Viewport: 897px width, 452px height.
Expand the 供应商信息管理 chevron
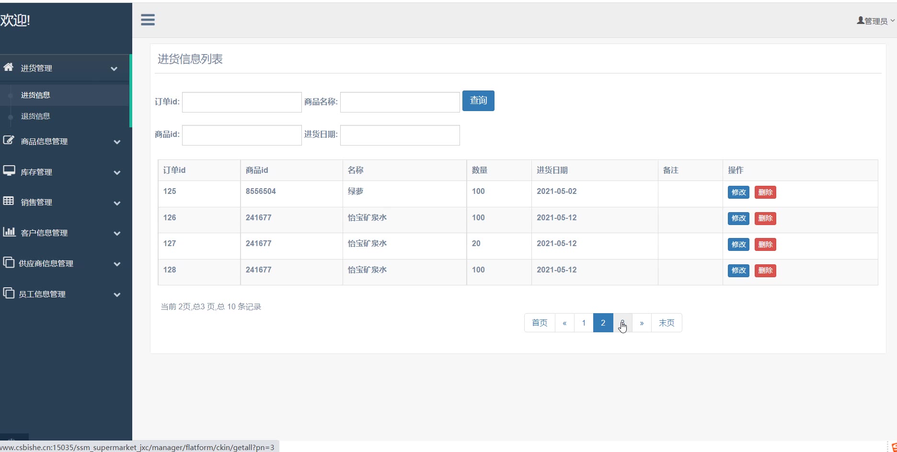117,264
